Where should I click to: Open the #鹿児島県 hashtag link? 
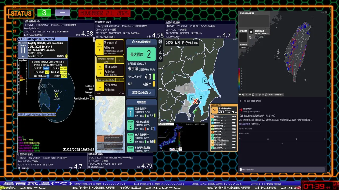[x=246, y=123]
